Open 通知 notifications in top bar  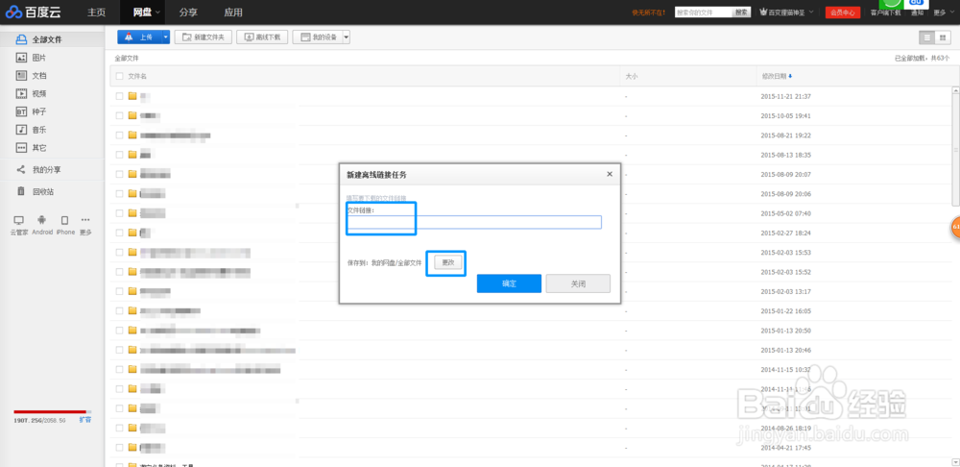pyautogui.click(x=917, y=12)
